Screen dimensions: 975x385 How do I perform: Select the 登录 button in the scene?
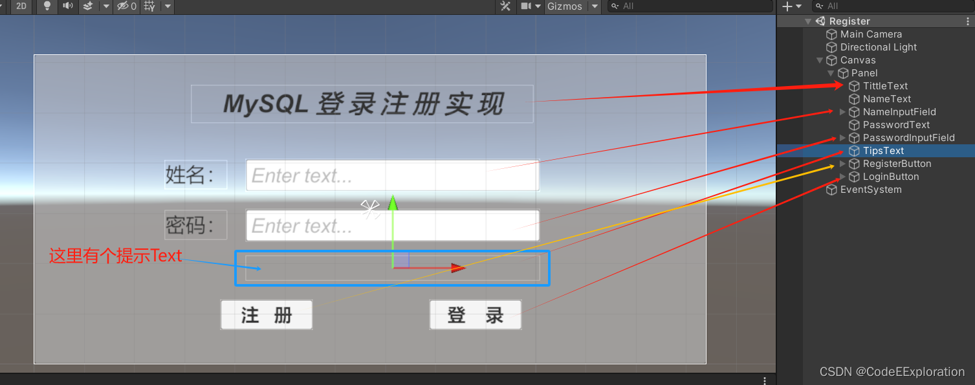[476, 314]
